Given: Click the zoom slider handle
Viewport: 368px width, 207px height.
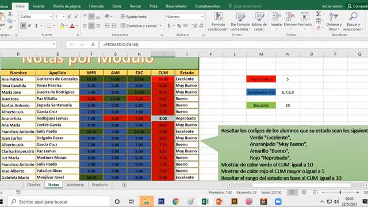Looking at the screenshot, I should tap(340, 193).
